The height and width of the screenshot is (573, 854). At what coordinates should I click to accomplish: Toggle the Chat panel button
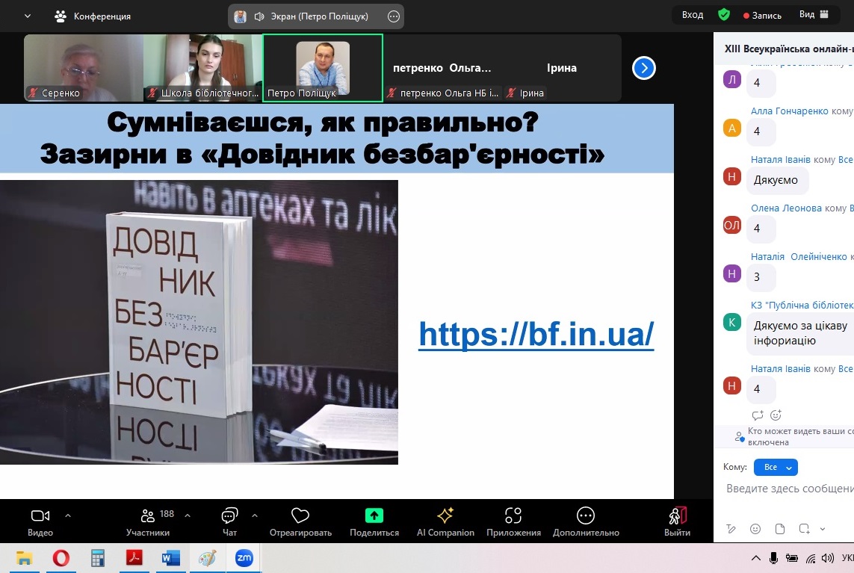pyautogui.click(x=229, y=515)
